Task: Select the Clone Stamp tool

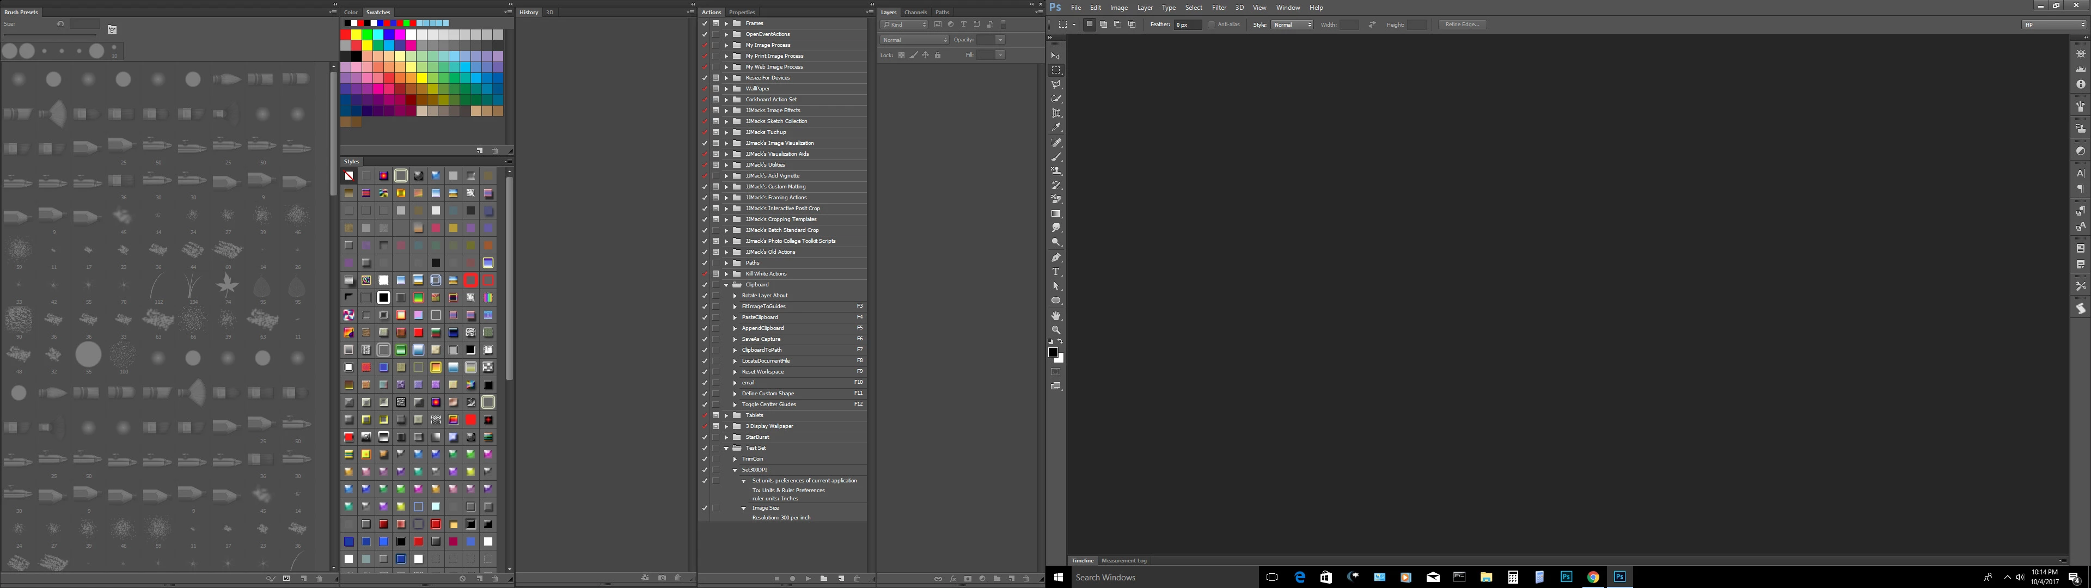Action: [x=1056, y=171]
